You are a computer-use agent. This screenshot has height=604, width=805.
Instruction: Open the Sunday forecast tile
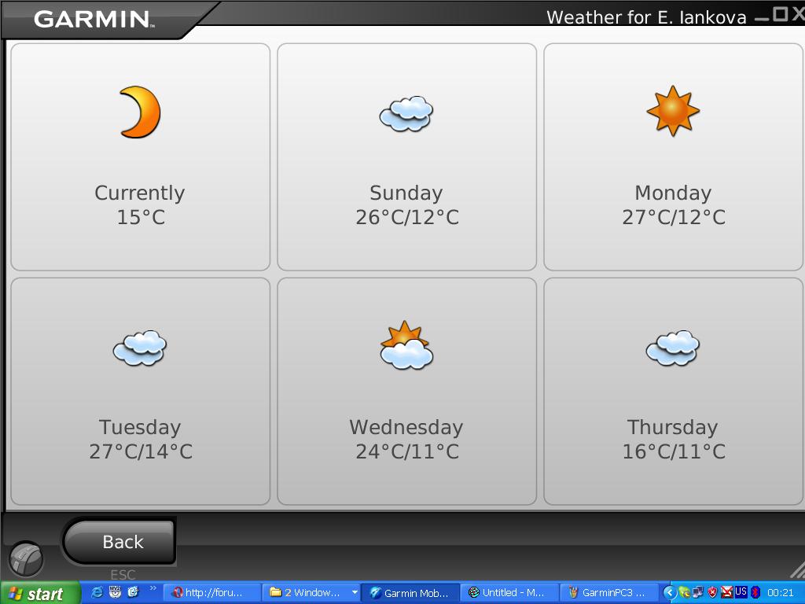click(406, 157)
